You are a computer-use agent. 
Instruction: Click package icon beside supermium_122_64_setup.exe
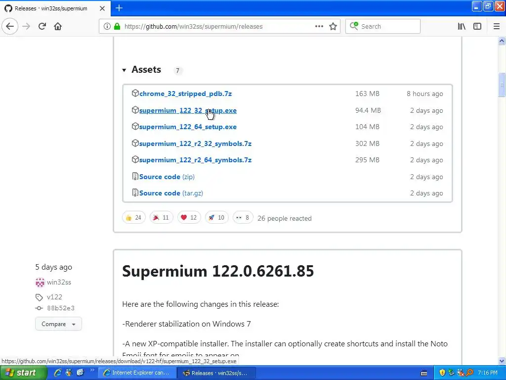click(135, 127)
